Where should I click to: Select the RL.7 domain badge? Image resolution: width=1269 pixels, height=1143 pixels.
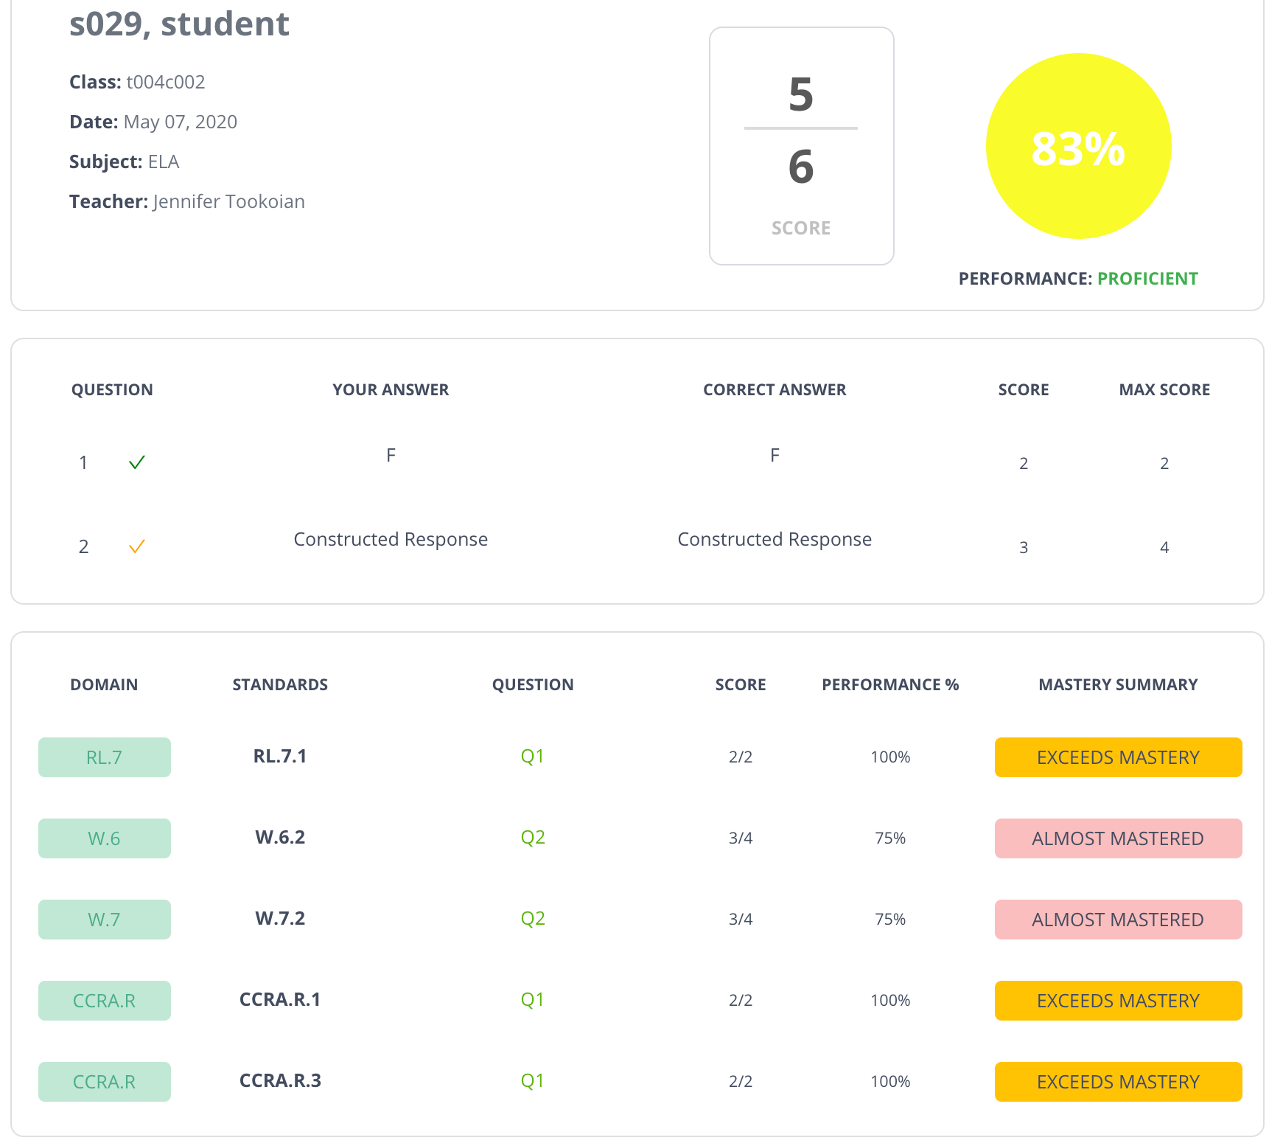105,757
